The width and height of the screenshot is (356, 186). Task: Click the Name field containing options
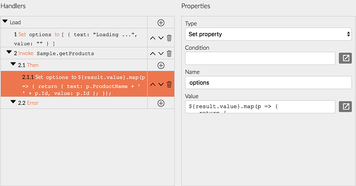pyautogui.click(x=268, y=83)
